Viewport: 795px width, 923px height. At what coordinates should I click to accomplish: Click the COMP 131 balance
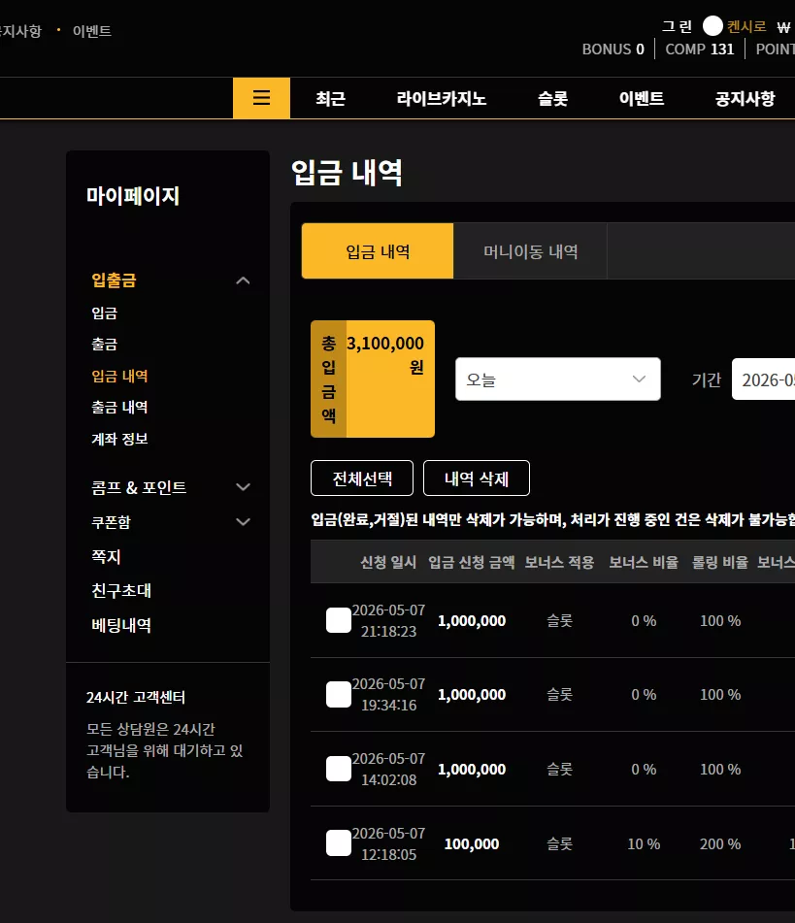coord(700,49)
